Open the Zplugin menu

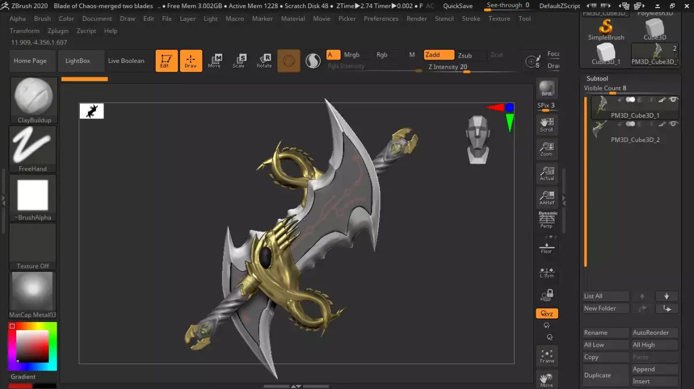click(x=58, y=31)
